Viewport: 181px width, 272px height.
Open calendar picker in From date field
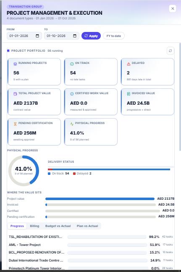point(37,36)
